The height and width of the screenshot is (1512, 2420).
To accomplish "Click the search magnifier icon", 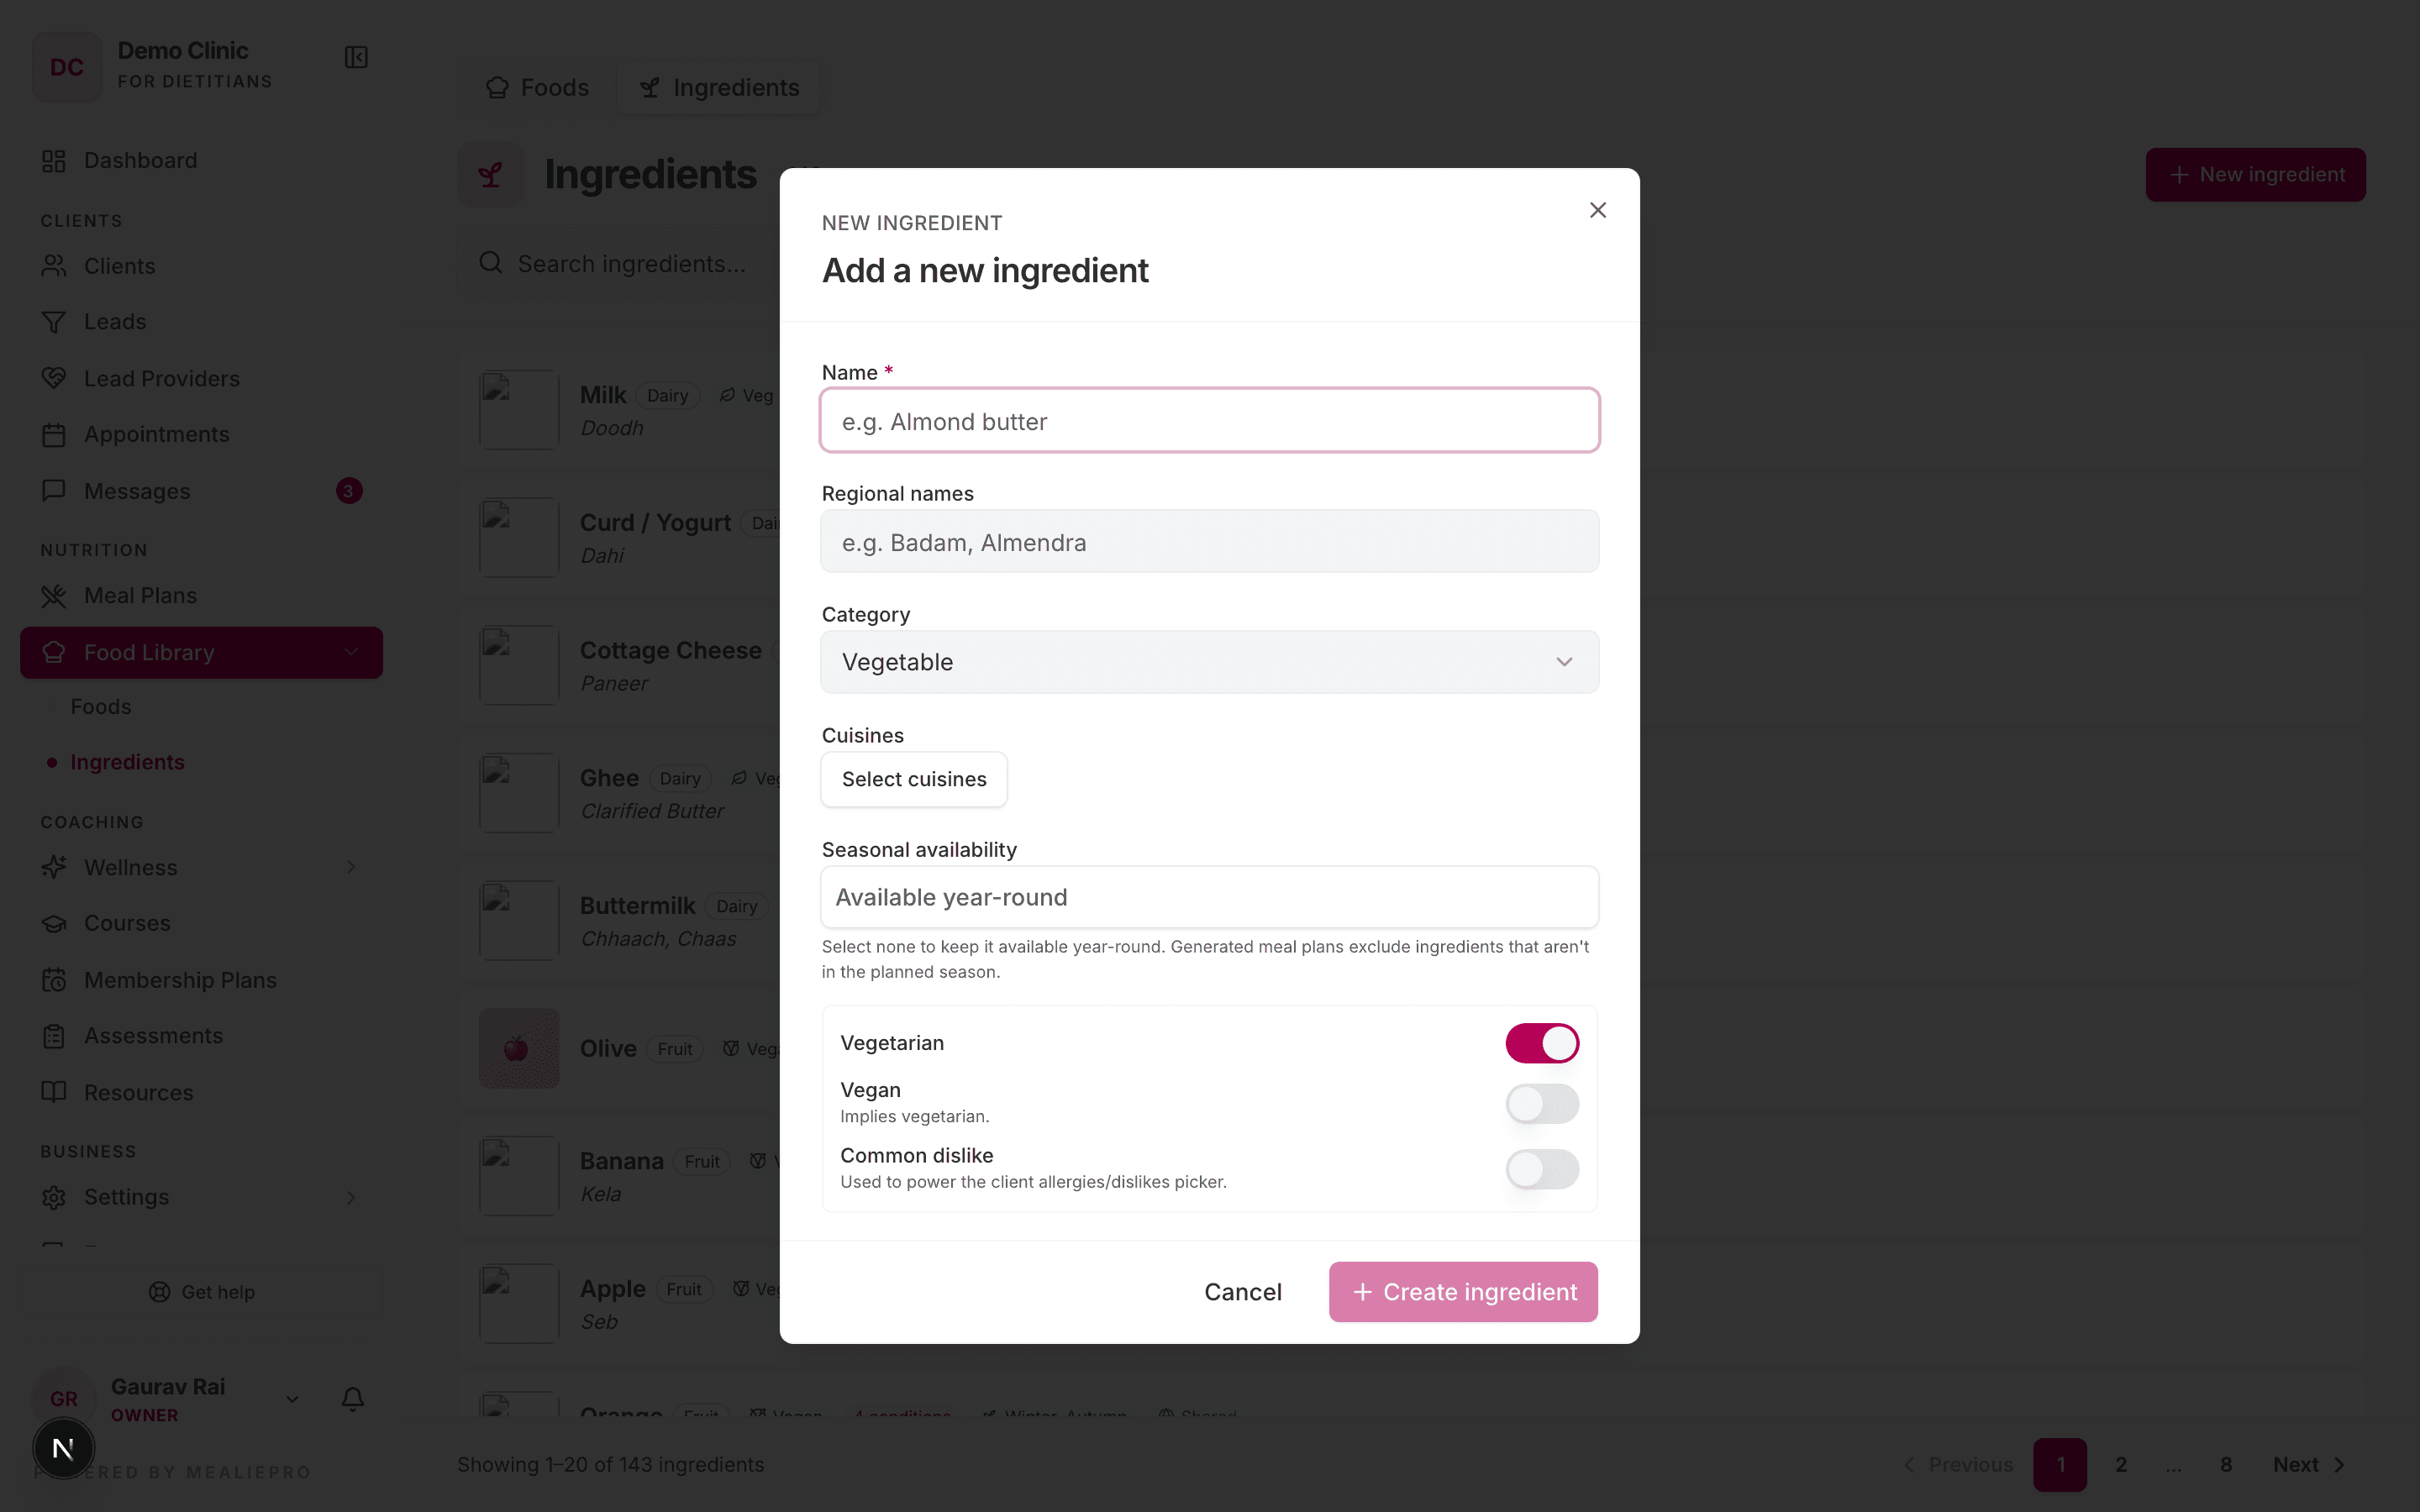I will [x=490, y=263].
